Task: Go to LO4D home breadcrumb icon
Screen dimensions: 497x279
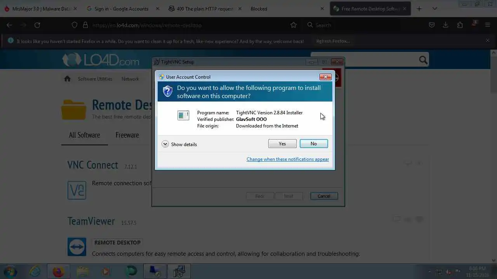Action: tap(67, 79)
